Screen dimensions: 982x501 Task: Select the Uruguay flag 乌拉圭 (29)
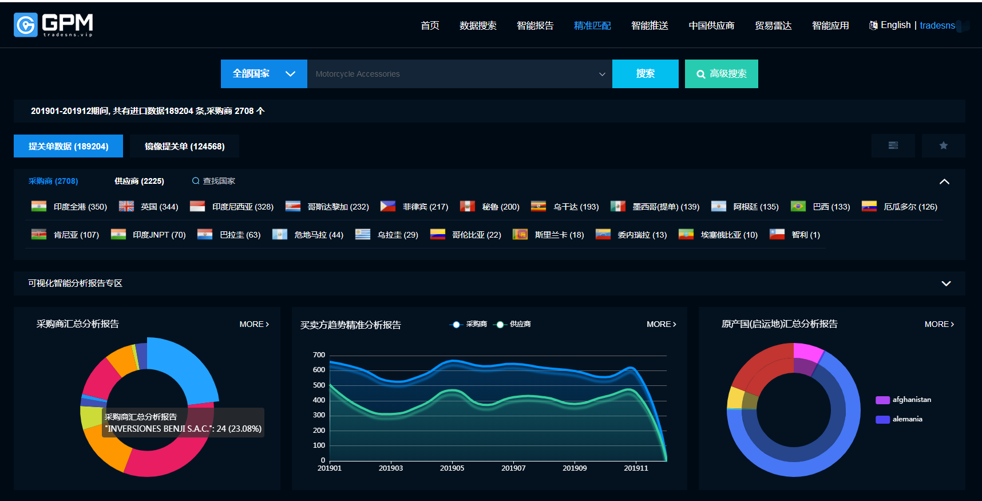click(363, 234)
